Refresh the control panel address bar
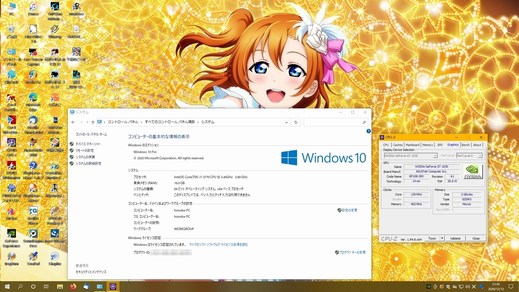This screenshot has width=519, height=292. [x=296, y=122]
